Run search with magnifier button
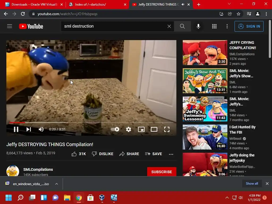 pyautogui.click(x=182, y=26)
